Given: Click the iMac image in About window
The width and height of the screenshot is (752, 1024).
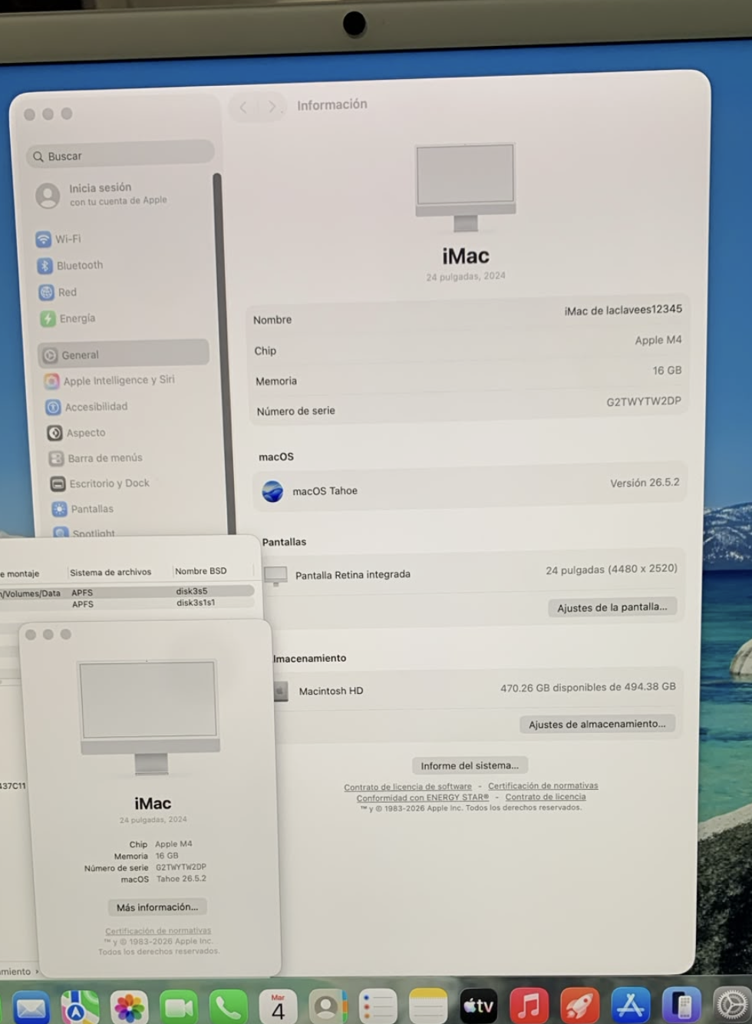Looking at the screenshot, I should tap(150, 718).
